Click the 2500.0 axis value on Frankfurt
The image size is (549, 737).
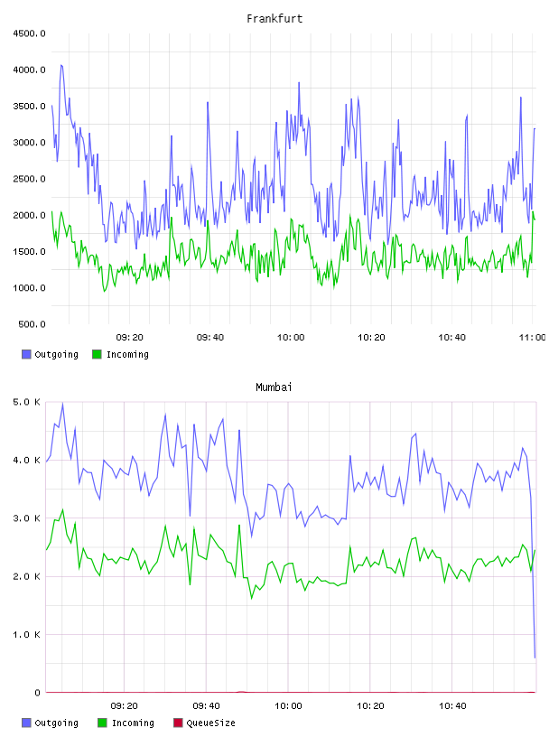[29, 179]
